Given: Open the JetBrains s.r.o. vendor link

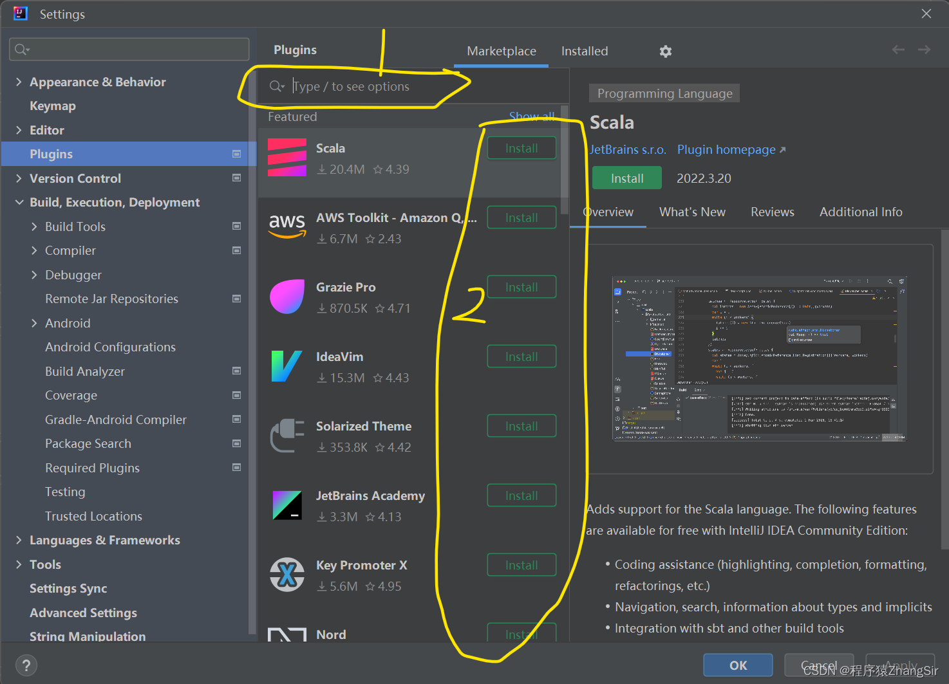Looking at the screenshot, I should [628, 149].
